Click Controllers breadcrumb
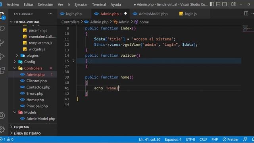The image size is (254, 143). (x=70, y=22)
